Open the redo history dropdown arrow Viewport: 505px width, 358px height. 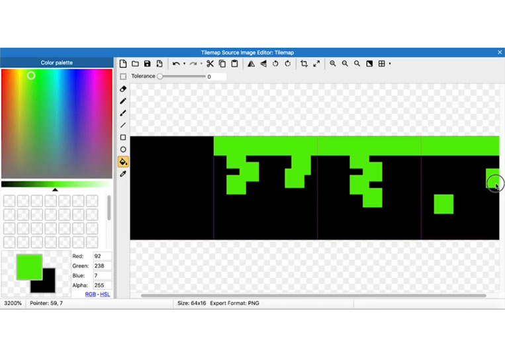(201, 64)
